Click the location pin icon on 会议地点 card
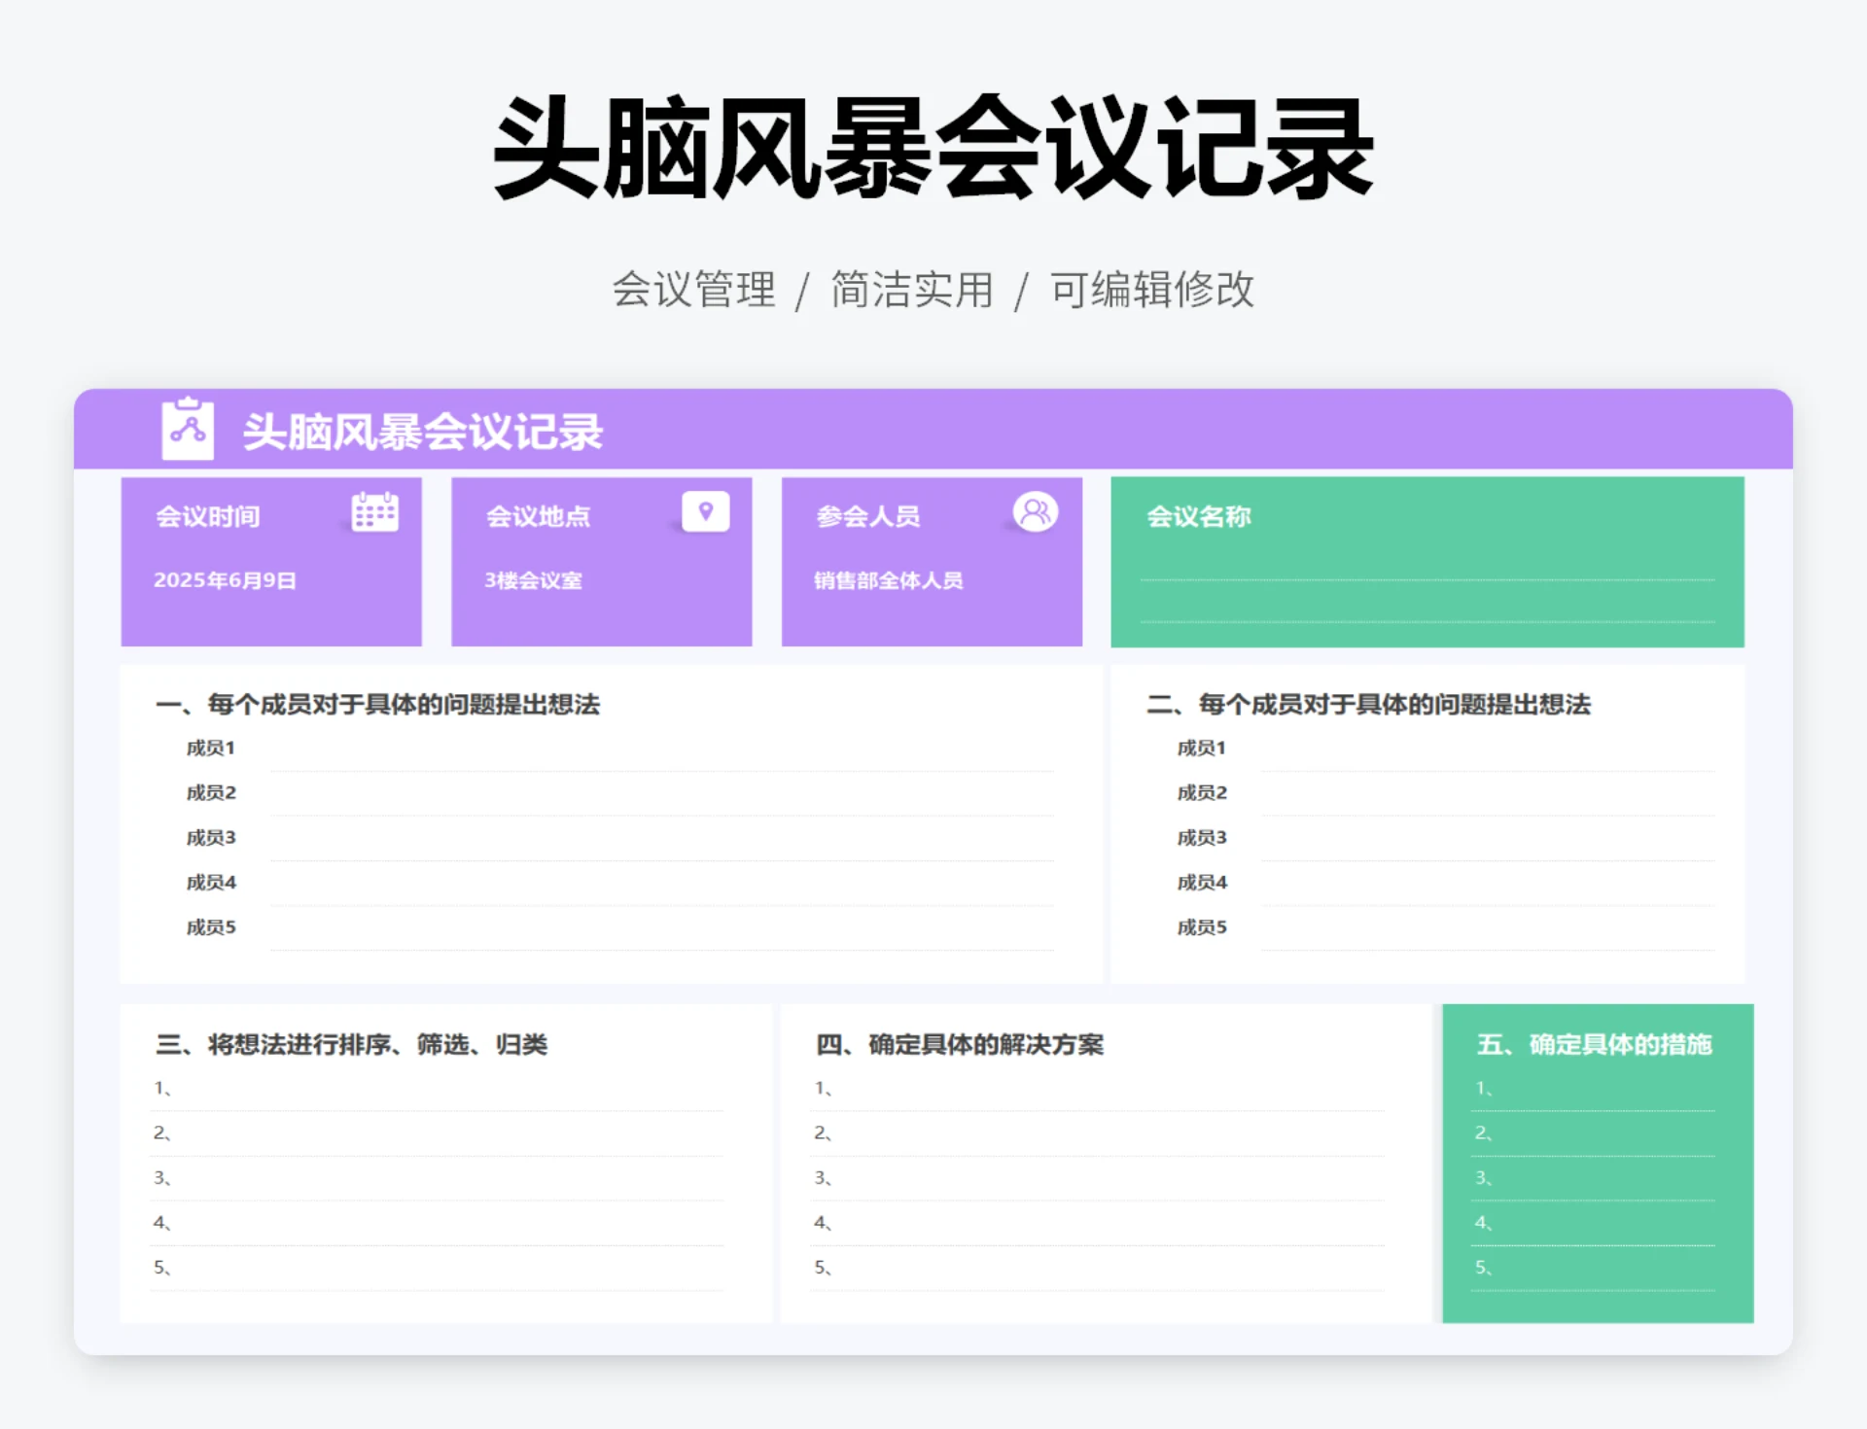 707,510
